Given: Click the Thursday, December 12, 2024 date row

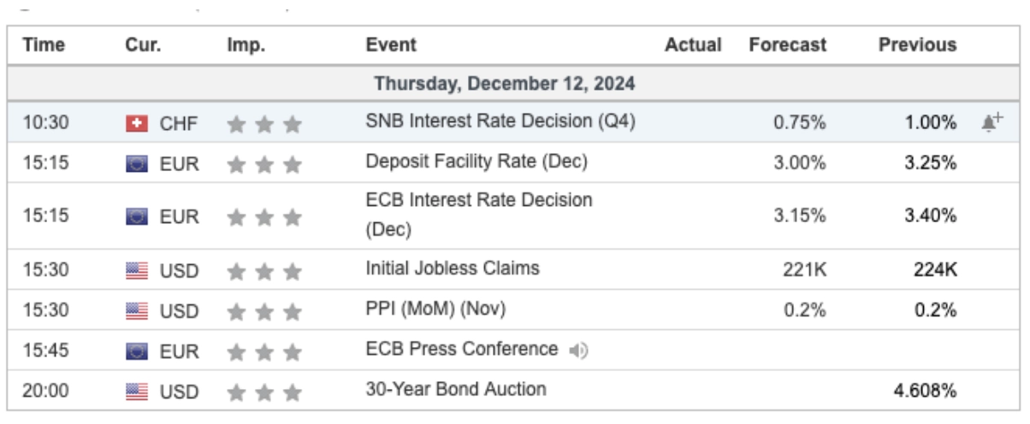Looking at the screenshot, I should (505, 85).
